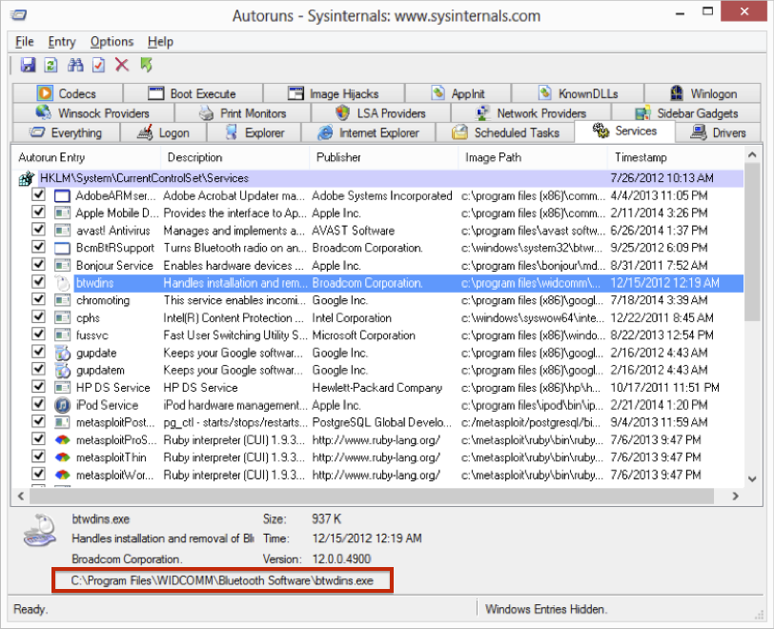The image size is (774, 629).
Task: Select the fussvc row
Action: click(378, 335)
